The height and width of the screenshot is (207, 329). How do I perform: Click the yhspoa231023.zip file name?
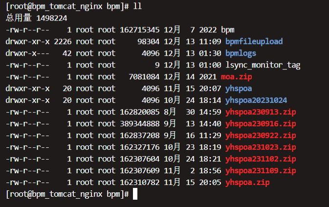point(261,147)
